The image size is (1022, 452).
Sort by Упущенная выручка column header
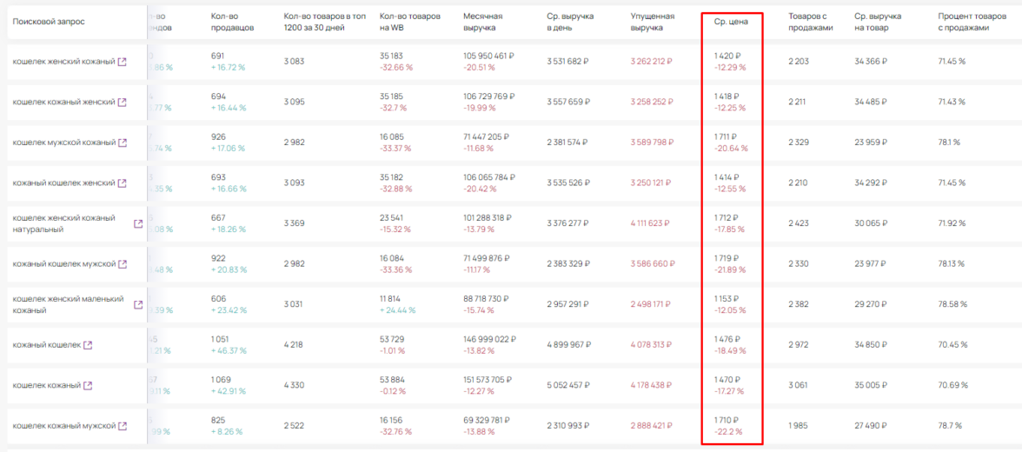[653, 22]
